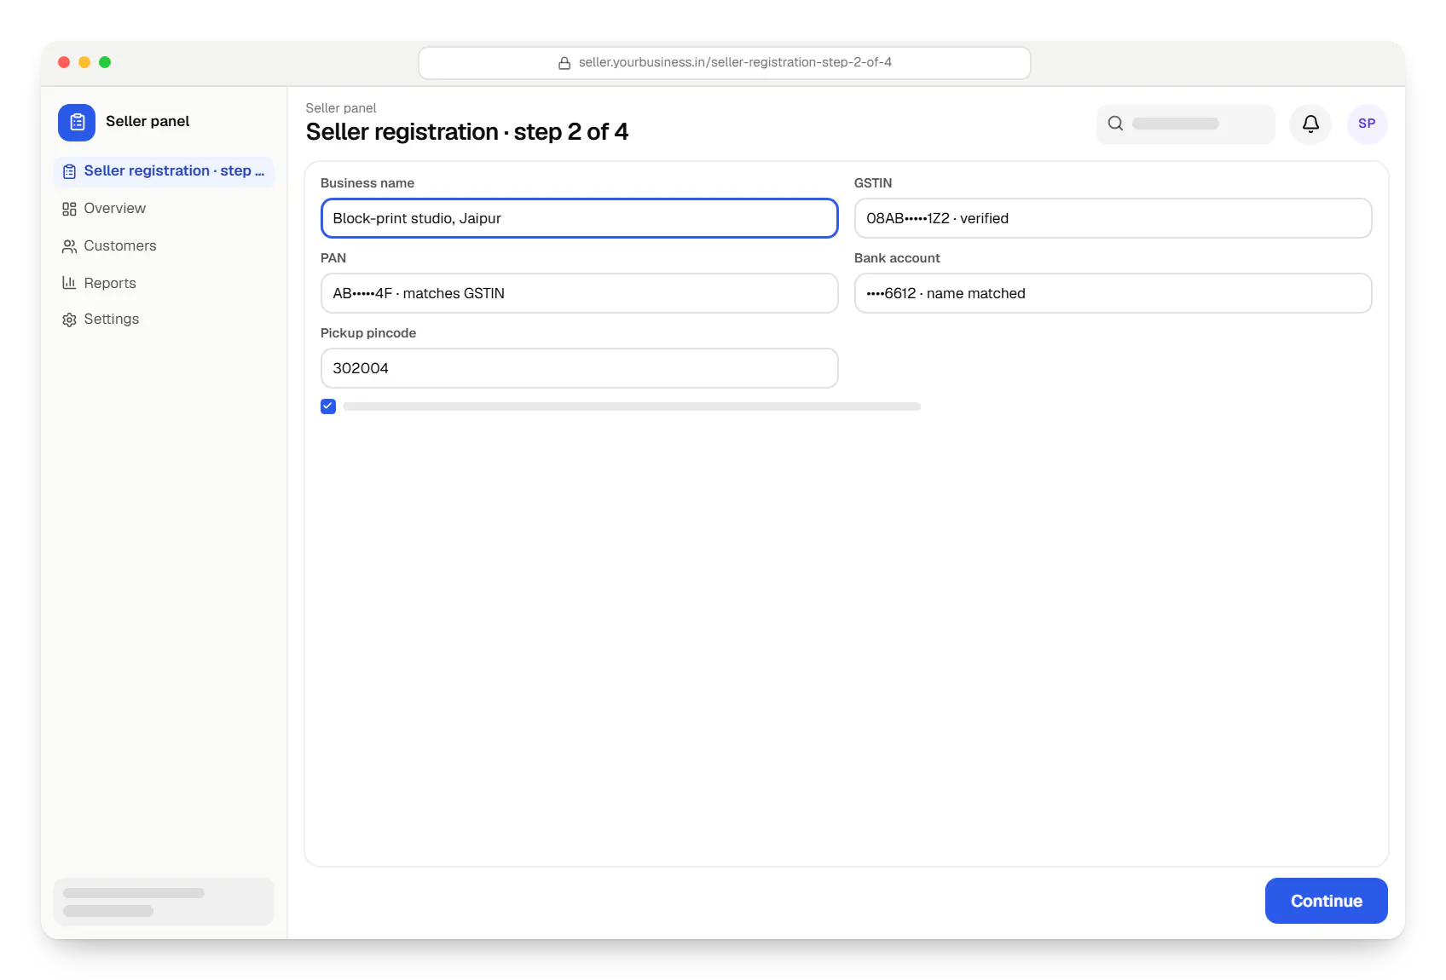The width and height of the screenshot is (1446, 980).
Task: Uncheck the checkbox below Pickup pincode
Action: tap(328, 406)
